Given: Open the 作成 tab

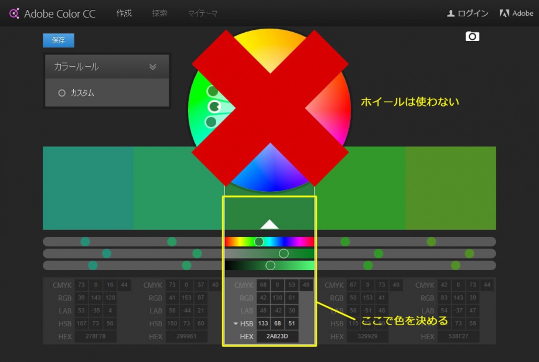Looking at the screenshot, I should click(x=124, y=13).
